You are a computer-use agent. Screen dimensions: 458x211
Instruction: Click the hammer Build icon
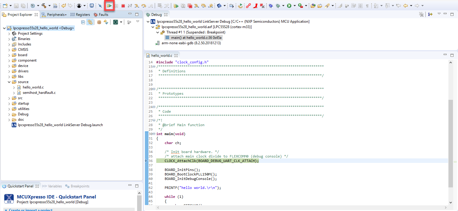click(44, 6)
